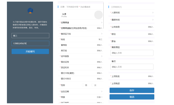174x105 pixels.
Task: Expand the 是否实习生 selector
Action: click(x=102, y=34)
